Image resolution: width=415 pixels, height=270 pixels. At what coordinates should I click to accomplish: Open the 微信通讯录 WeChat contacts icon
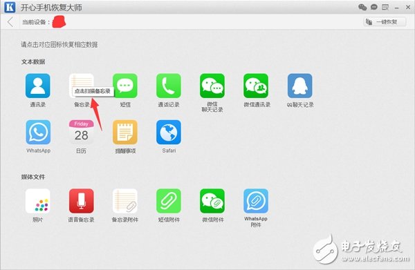click(256, 86)
